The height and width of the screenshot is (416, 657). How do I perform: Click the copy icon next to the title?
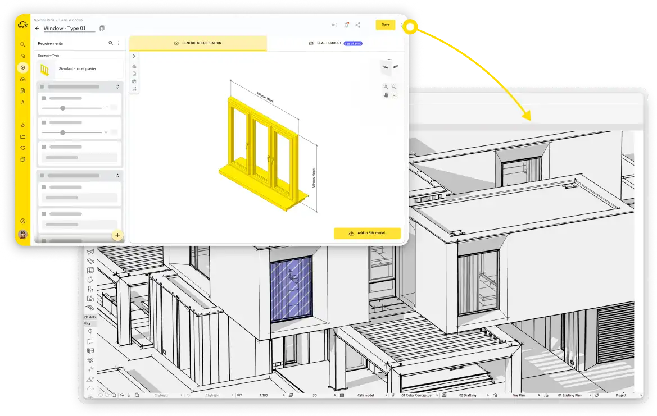[102, 28]
